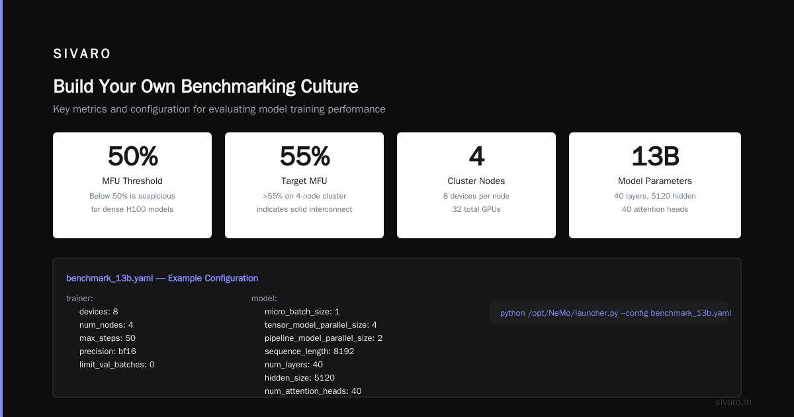Click the text 32 total GPUs
Screen dimensions: 794x417
476,209
